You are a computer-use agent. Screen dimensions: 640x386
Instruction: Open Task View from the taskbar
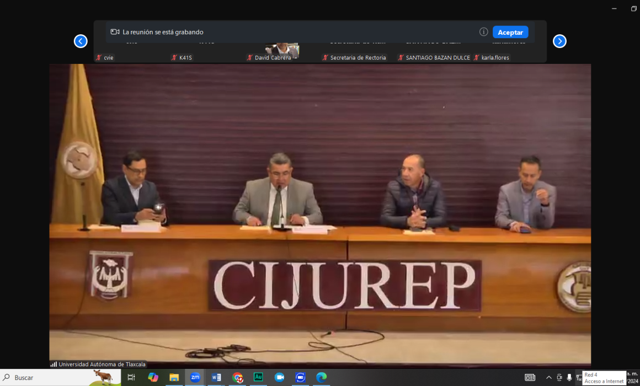(131, 377)
